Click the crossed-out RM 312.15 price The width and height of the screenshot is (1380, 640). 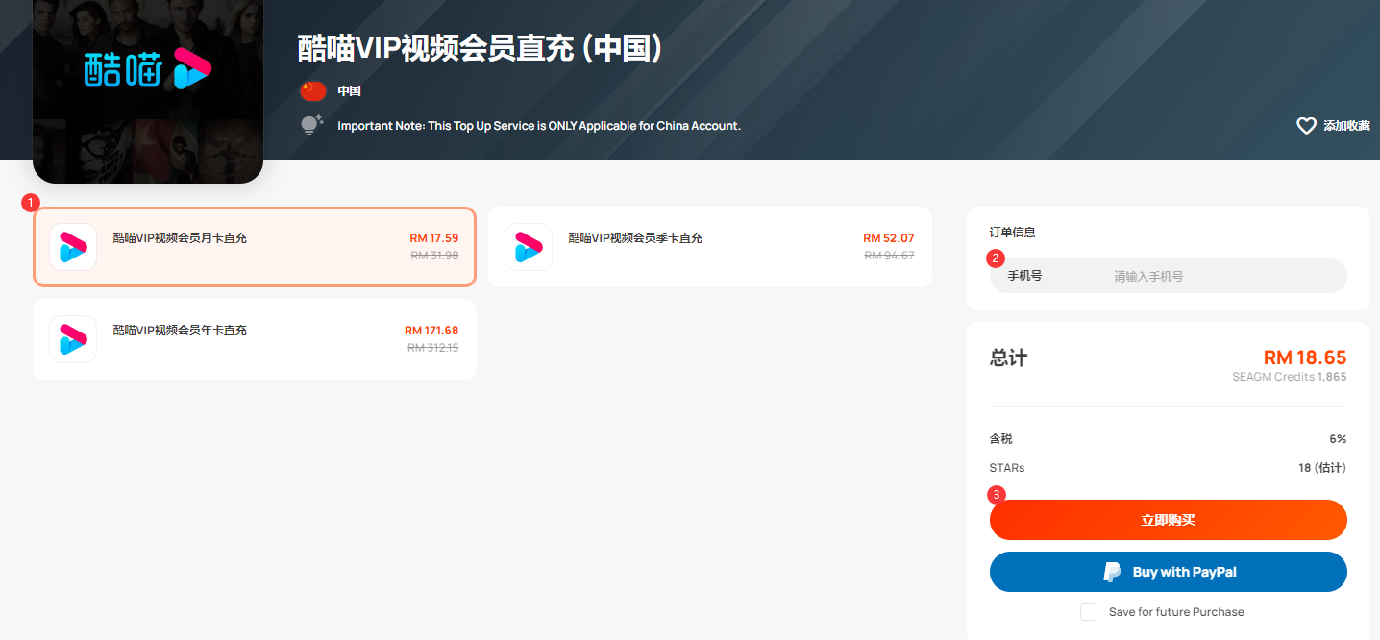(x=433, y=348)
